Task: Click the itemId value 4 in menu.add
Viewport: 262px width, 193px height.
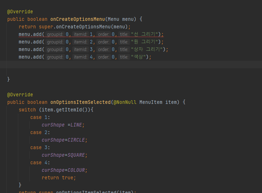Action: (91, 57)
